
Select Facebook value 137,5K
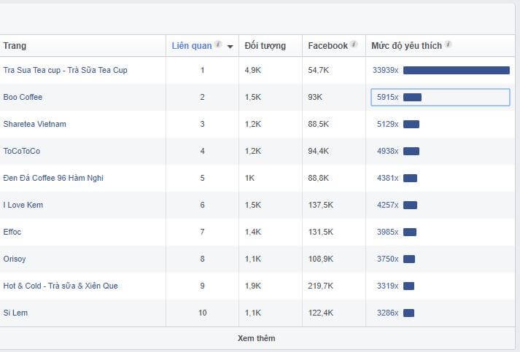(321, 205)
